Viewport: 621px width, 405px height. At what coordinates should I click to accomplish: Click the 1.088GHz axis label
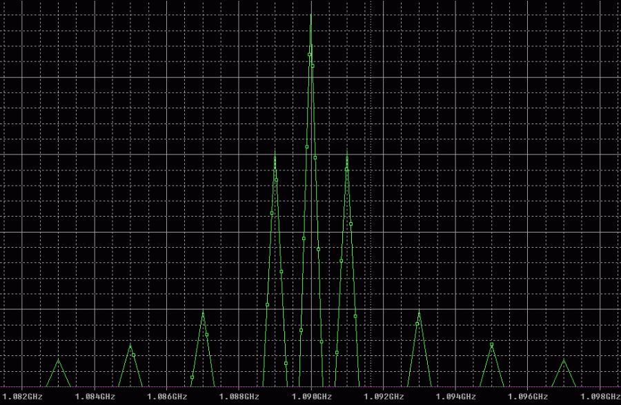click(239, 396)
